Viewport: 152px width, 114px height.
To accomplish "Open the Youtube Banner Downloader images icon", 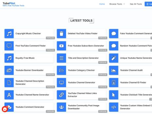I will pyautogui.click(x=9, y=70).
